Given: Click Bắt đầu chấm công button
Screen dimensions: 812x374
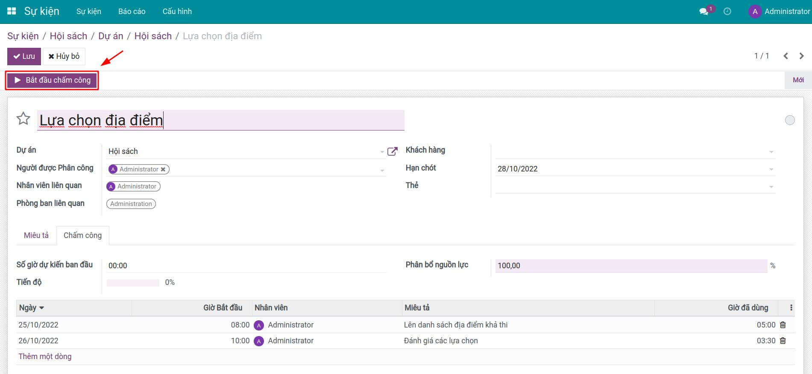Looking at the screenshot, I should 52,80.
